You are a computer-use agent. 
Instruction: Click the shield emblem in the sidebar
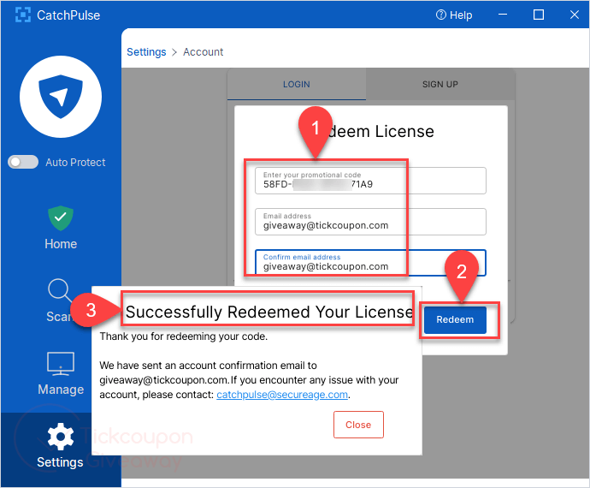tap(61, 97)
